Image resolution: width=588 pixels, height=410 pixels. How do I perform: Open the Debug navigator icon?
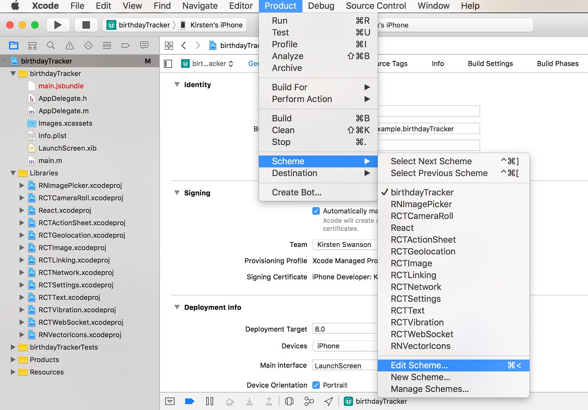pyautogui.click(x=107, y=46)
